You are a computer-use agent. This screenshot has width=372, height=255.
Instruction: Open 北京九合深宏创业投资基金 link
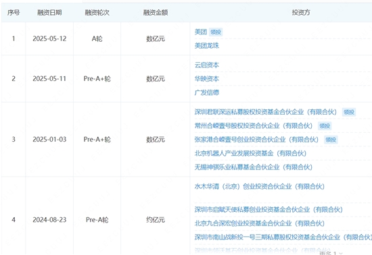pos(260,223)
